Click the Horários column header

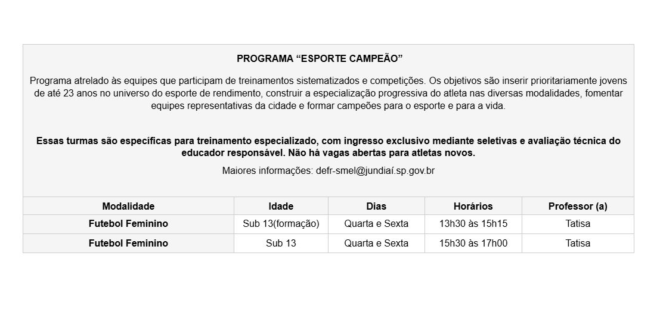coord(473,206)
